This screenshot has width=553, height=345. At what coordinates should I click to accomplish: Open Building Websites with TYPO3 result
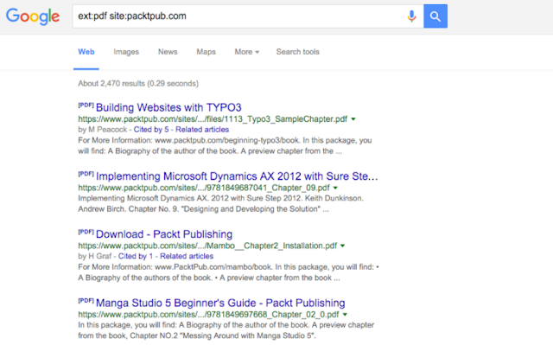168,107
